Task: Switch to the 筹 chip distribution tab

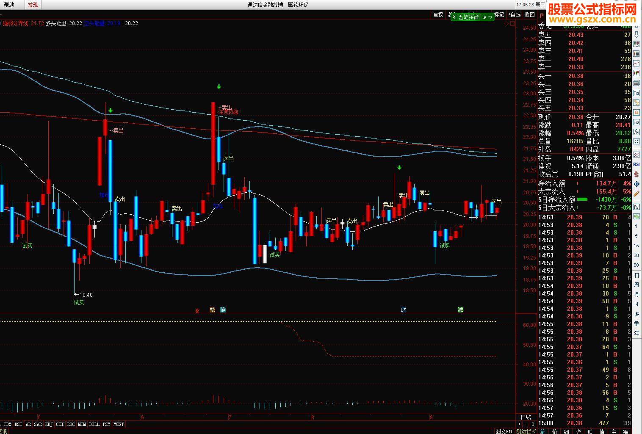Action: point(626,431)
